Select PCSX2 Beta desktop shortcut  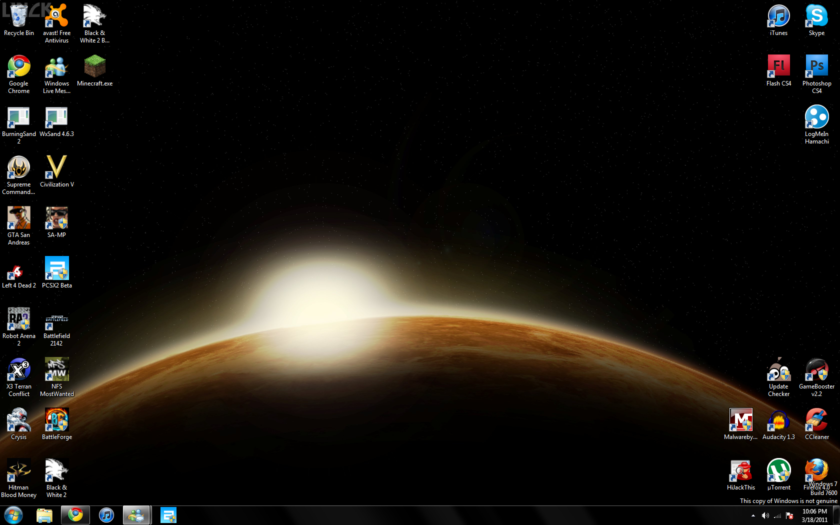tap(57, 272)
